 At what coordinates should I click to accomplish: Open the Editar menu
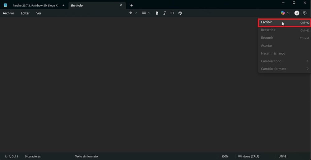[25, 13]
